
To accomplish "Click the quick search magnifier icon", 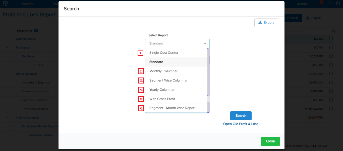I will (333, 31).
